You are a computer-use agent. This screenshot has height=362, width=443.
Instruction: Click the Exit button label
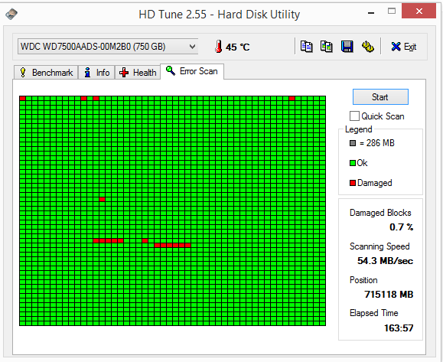click(x=410, y=47)
